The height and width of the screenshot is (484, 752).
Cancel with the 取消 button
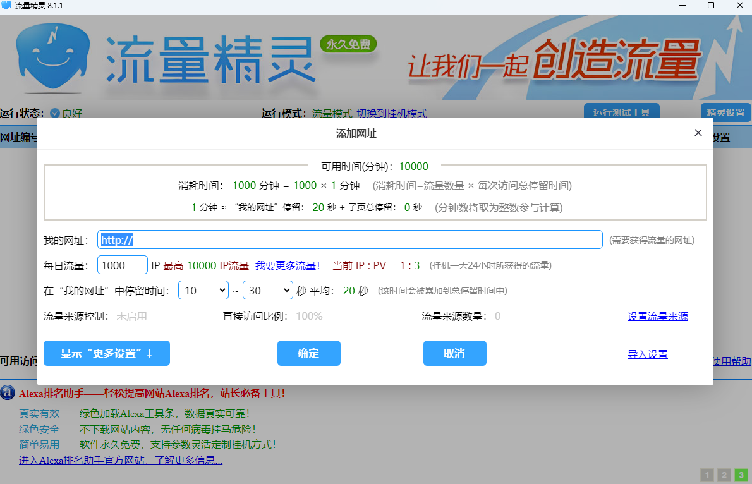454,353
